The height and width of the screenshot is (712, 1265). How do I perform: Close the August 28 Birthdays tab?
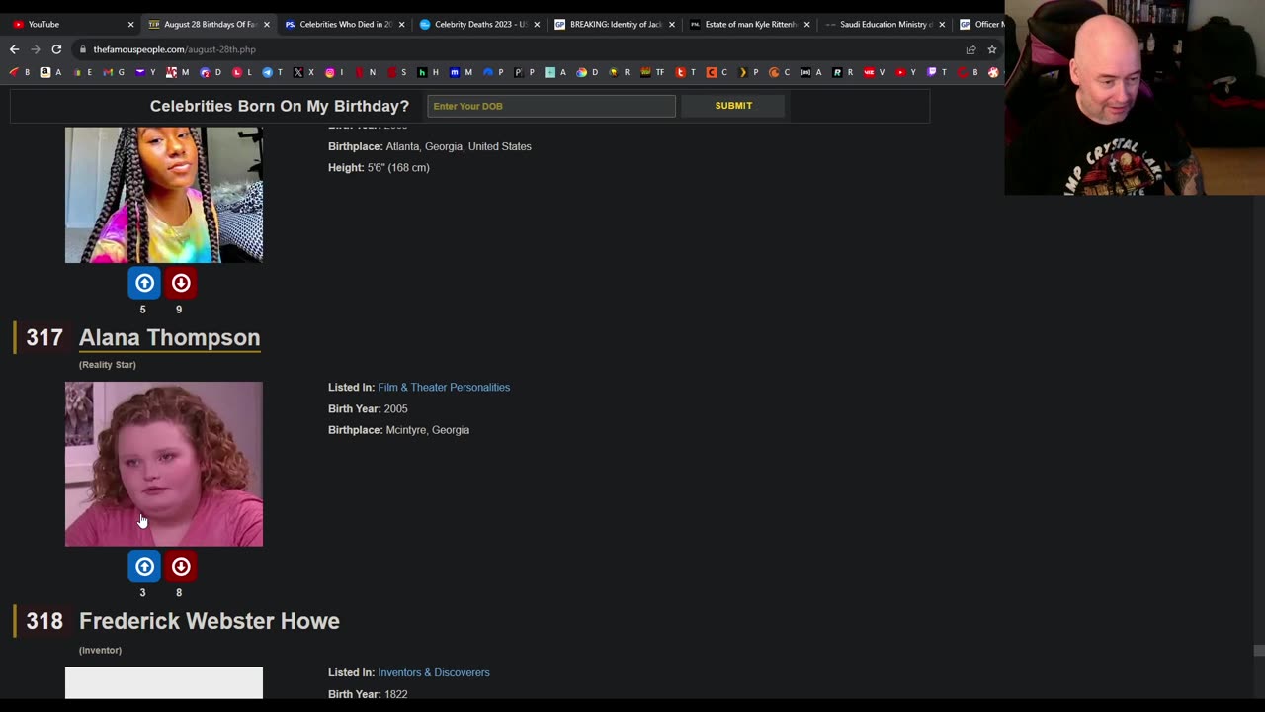(x=266, y=24)
